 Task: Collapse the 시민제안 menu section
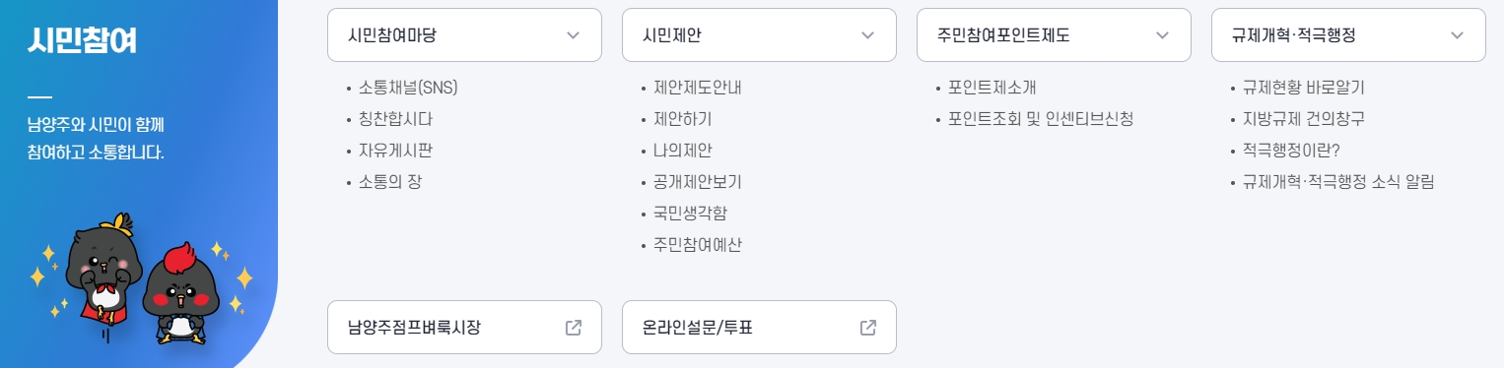(x=759, y=35)
